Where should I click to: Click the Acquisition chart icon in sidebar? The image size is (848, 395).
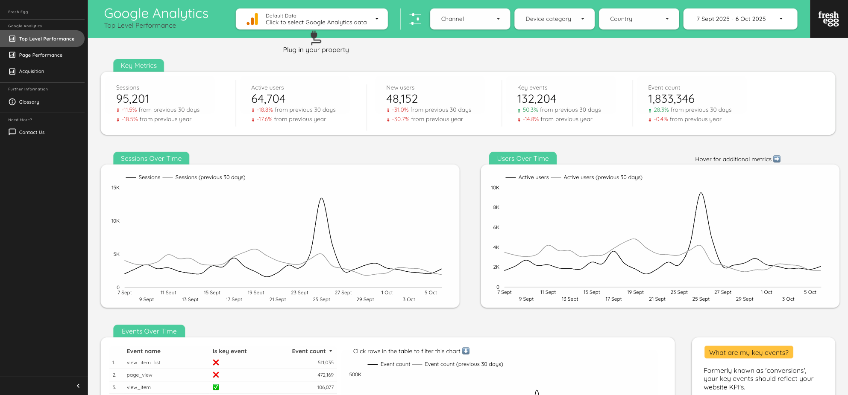coord(12,71)
